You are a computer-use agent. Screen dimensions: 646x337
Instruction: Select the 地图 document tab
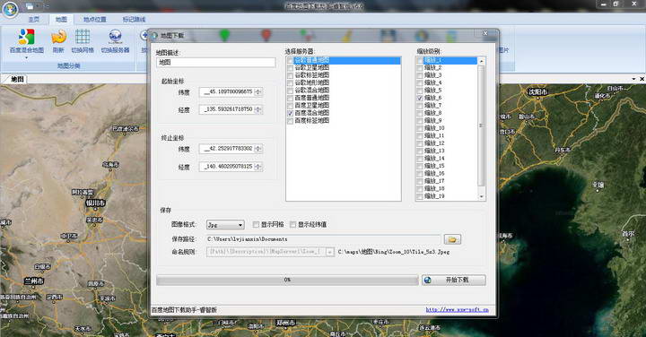(17, 79)
